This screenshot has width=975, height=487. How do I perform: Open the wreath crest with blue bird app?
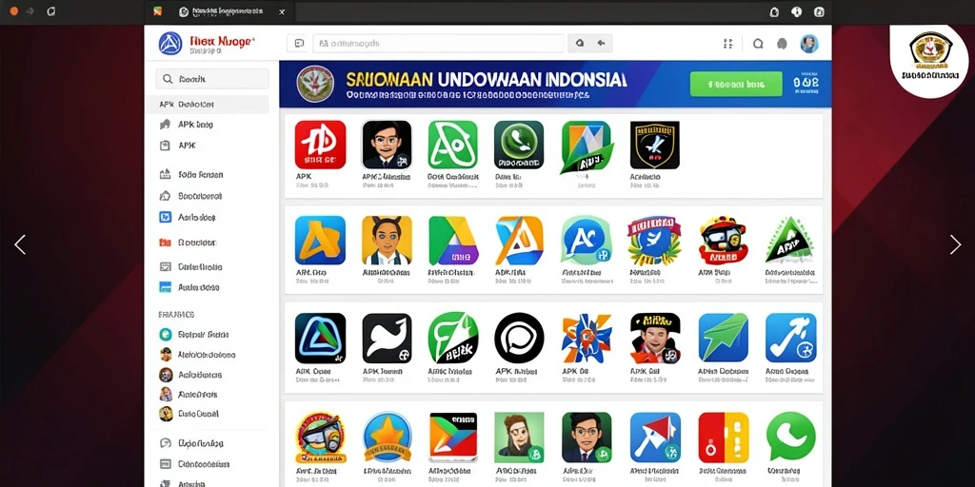(x=655, y=241)
